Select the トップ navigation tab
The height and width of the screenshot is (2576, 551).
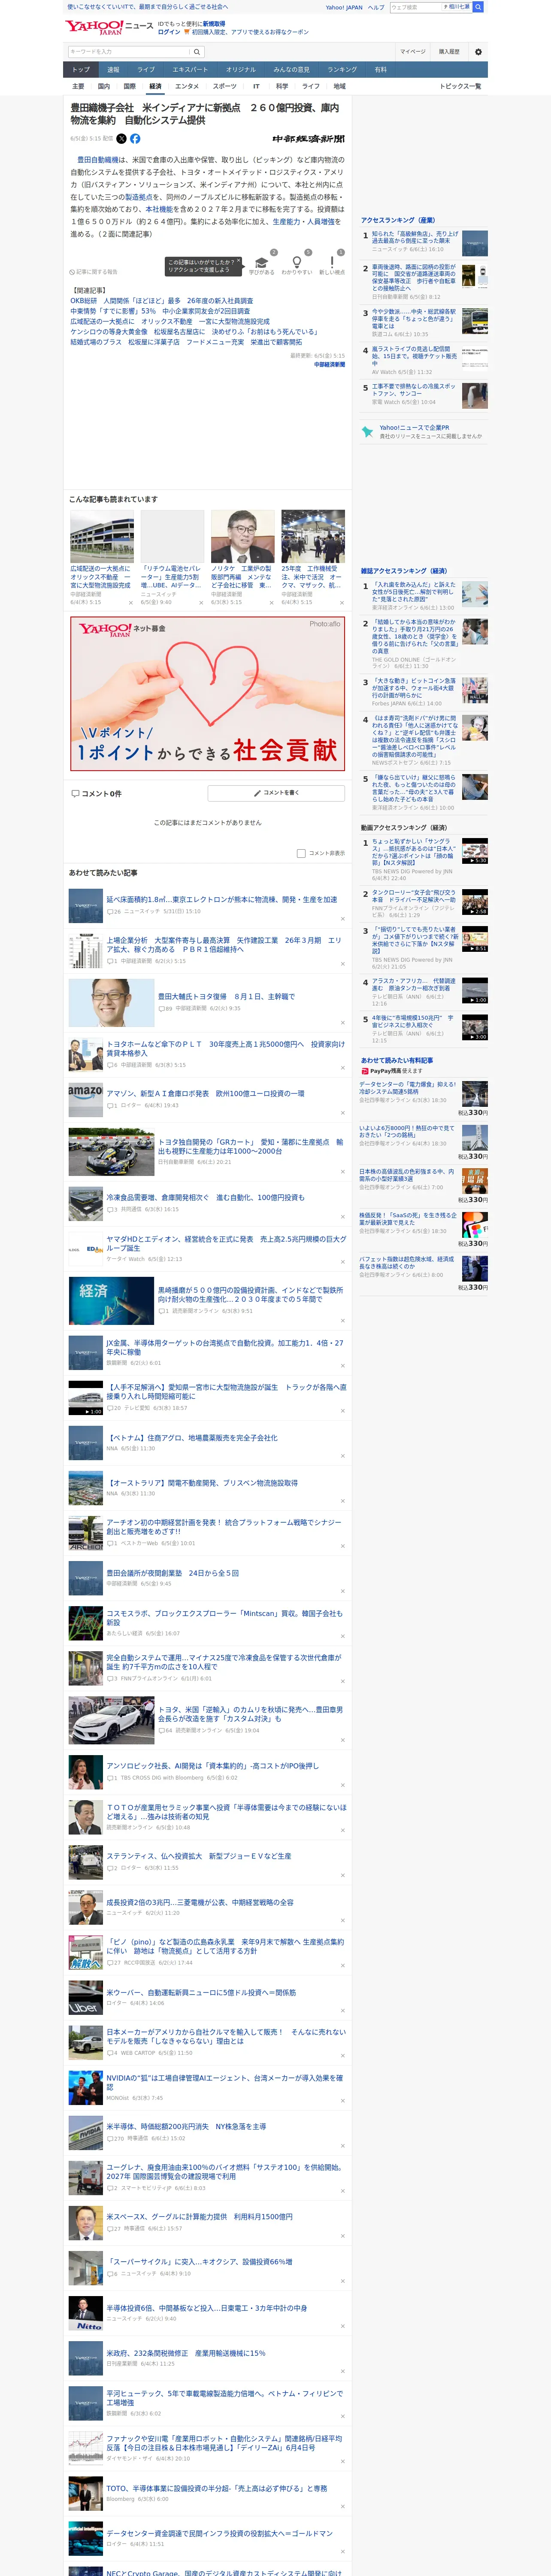81,70
